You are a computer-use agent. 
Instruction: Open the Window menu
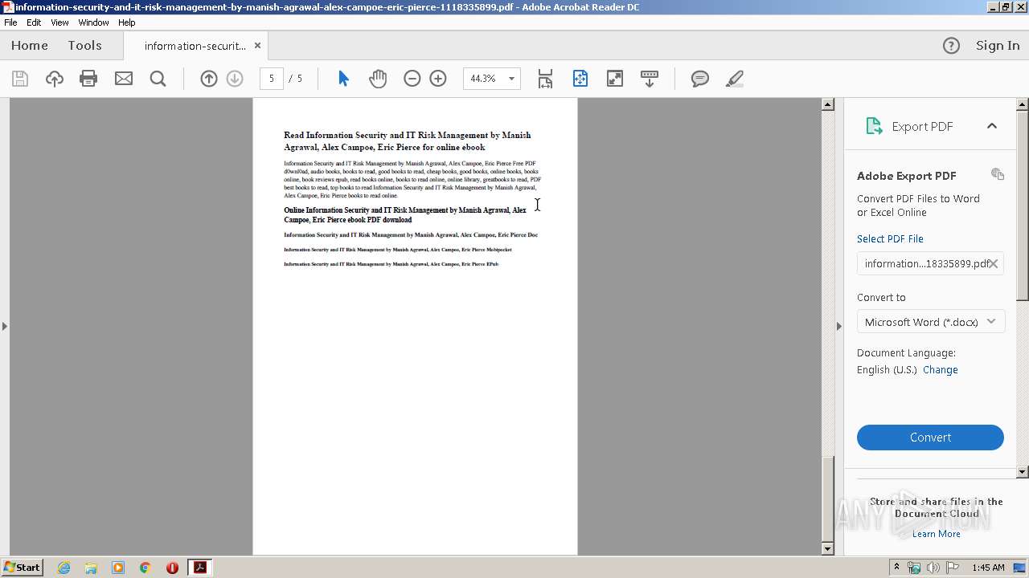(x=93, y=22)
